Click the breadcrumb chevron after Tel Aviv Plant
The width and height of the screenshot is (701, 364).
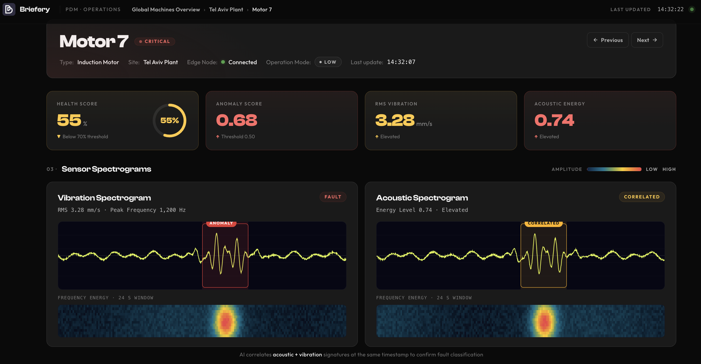248,10
